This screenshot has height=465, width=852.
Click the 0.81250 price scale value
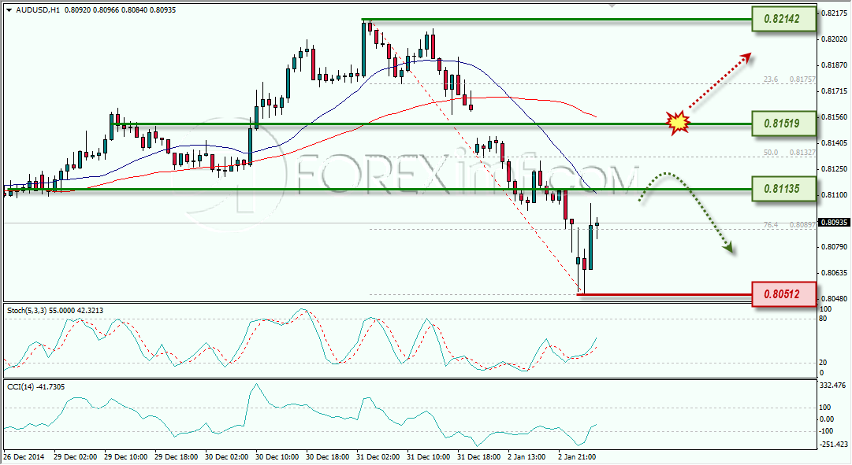[x=834, y=169]
